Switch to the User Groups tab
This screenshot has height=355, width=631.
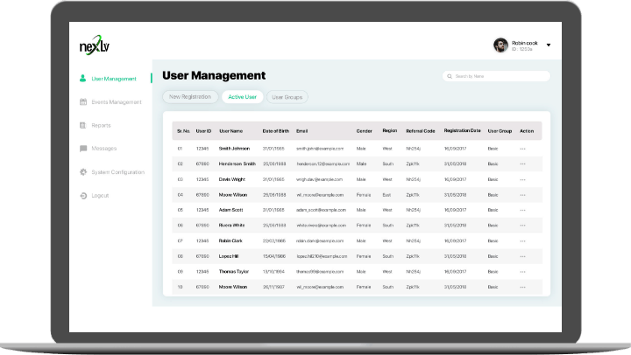287,97
